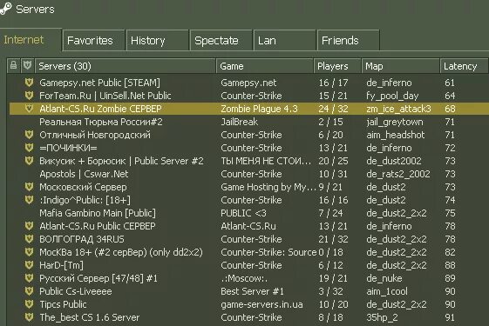Select The_best CS 1.6 Server
489x326 pixels.
(89, 318)
